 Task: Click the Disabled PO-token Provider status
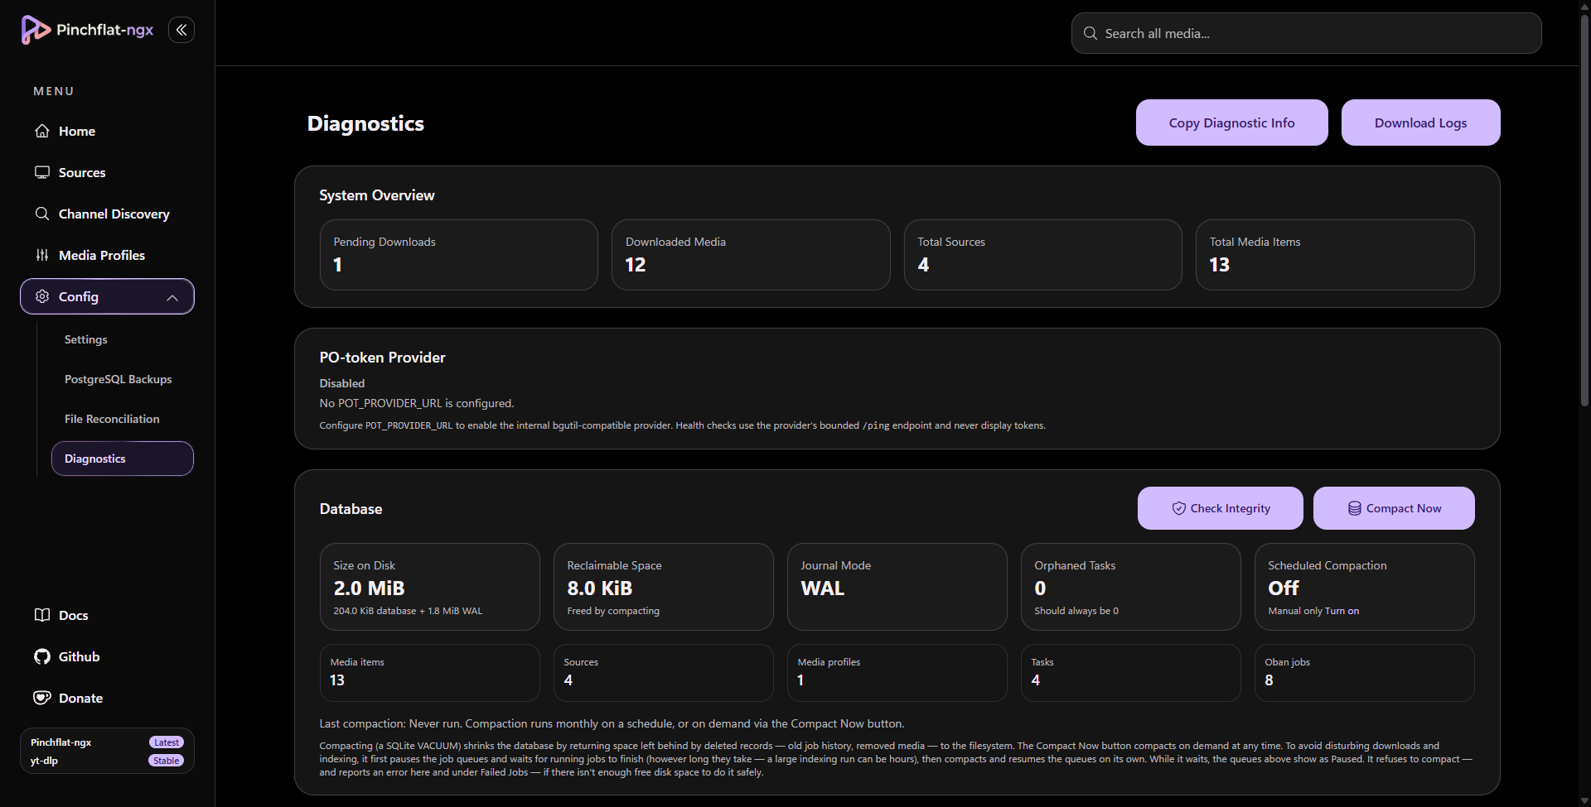tap(342, 383)
